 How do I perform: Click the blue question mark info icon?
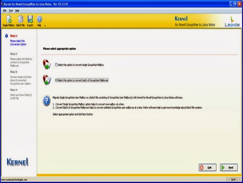[x=47, y=101]
